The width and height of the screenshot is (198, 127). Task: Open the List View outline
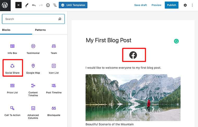pyautogui.click(x=55, y=5)
